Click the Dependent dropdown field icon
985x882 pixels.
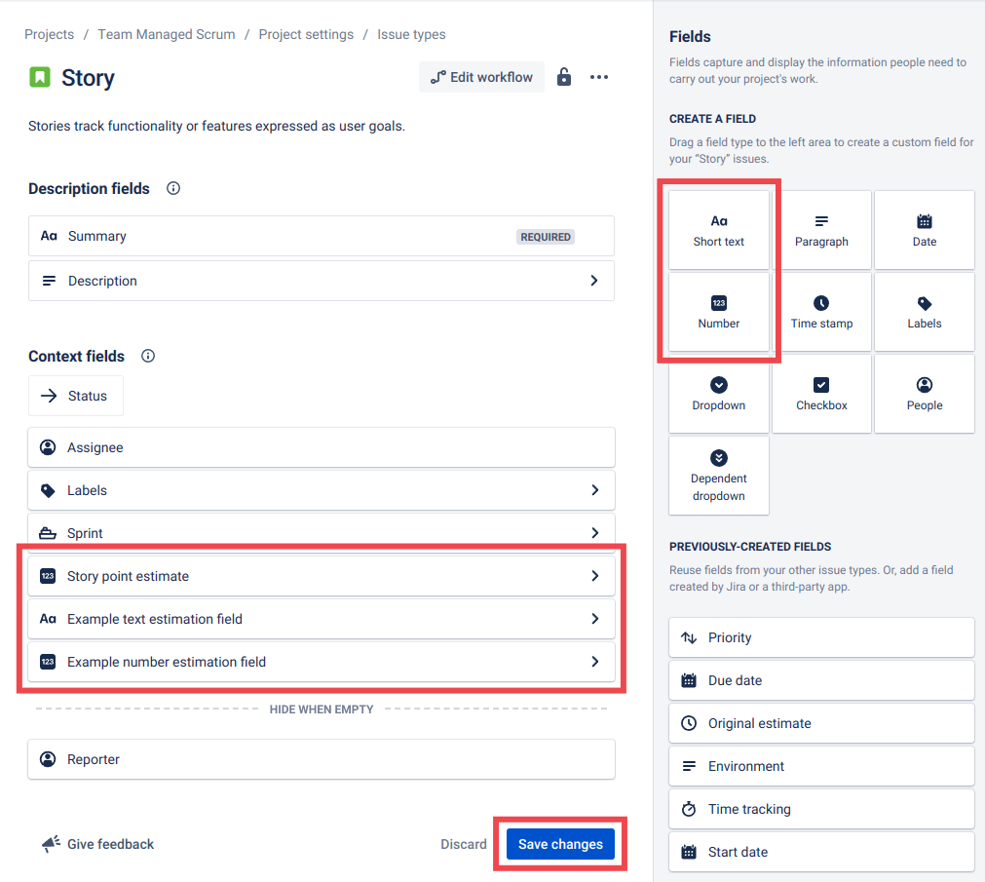coord(718,476)
